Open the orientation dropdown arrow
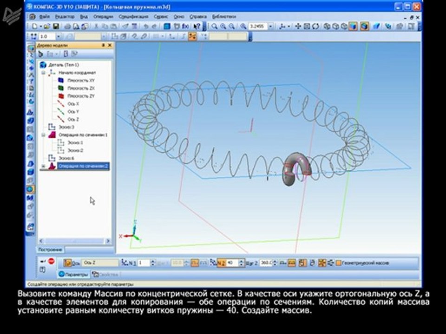The width and height of the screenshot is (446, 334). (x=289, y=26)
